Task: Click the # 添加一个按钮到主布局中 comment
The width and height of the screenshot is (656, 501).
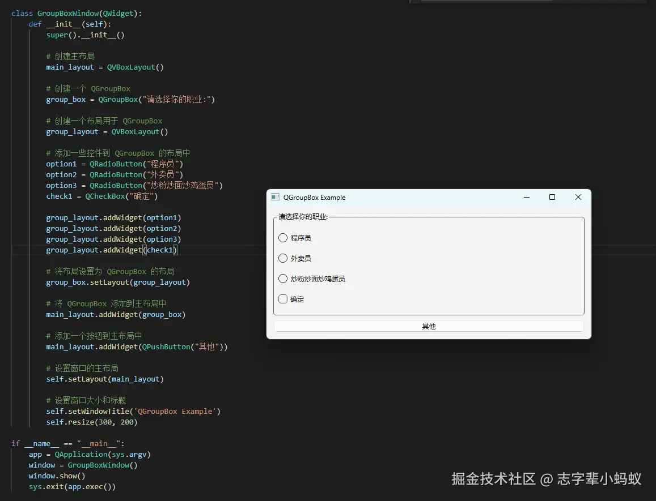Action: pos(94,336)
